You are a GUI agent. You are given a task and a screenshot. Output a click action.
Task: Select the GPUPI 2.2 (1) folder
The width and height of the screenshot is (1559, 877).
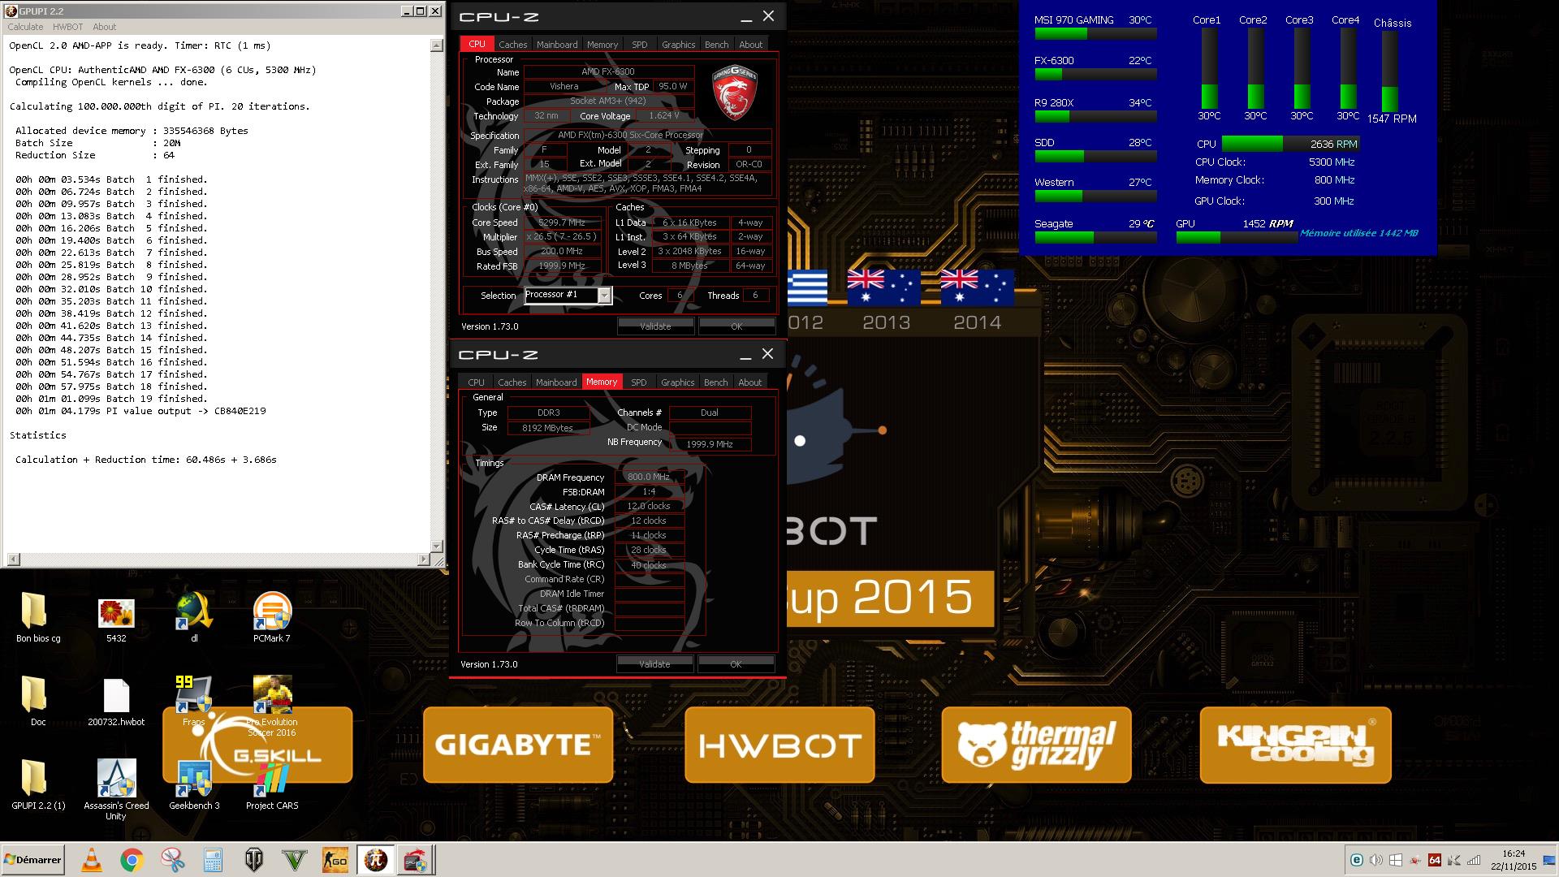coord(38,784)
